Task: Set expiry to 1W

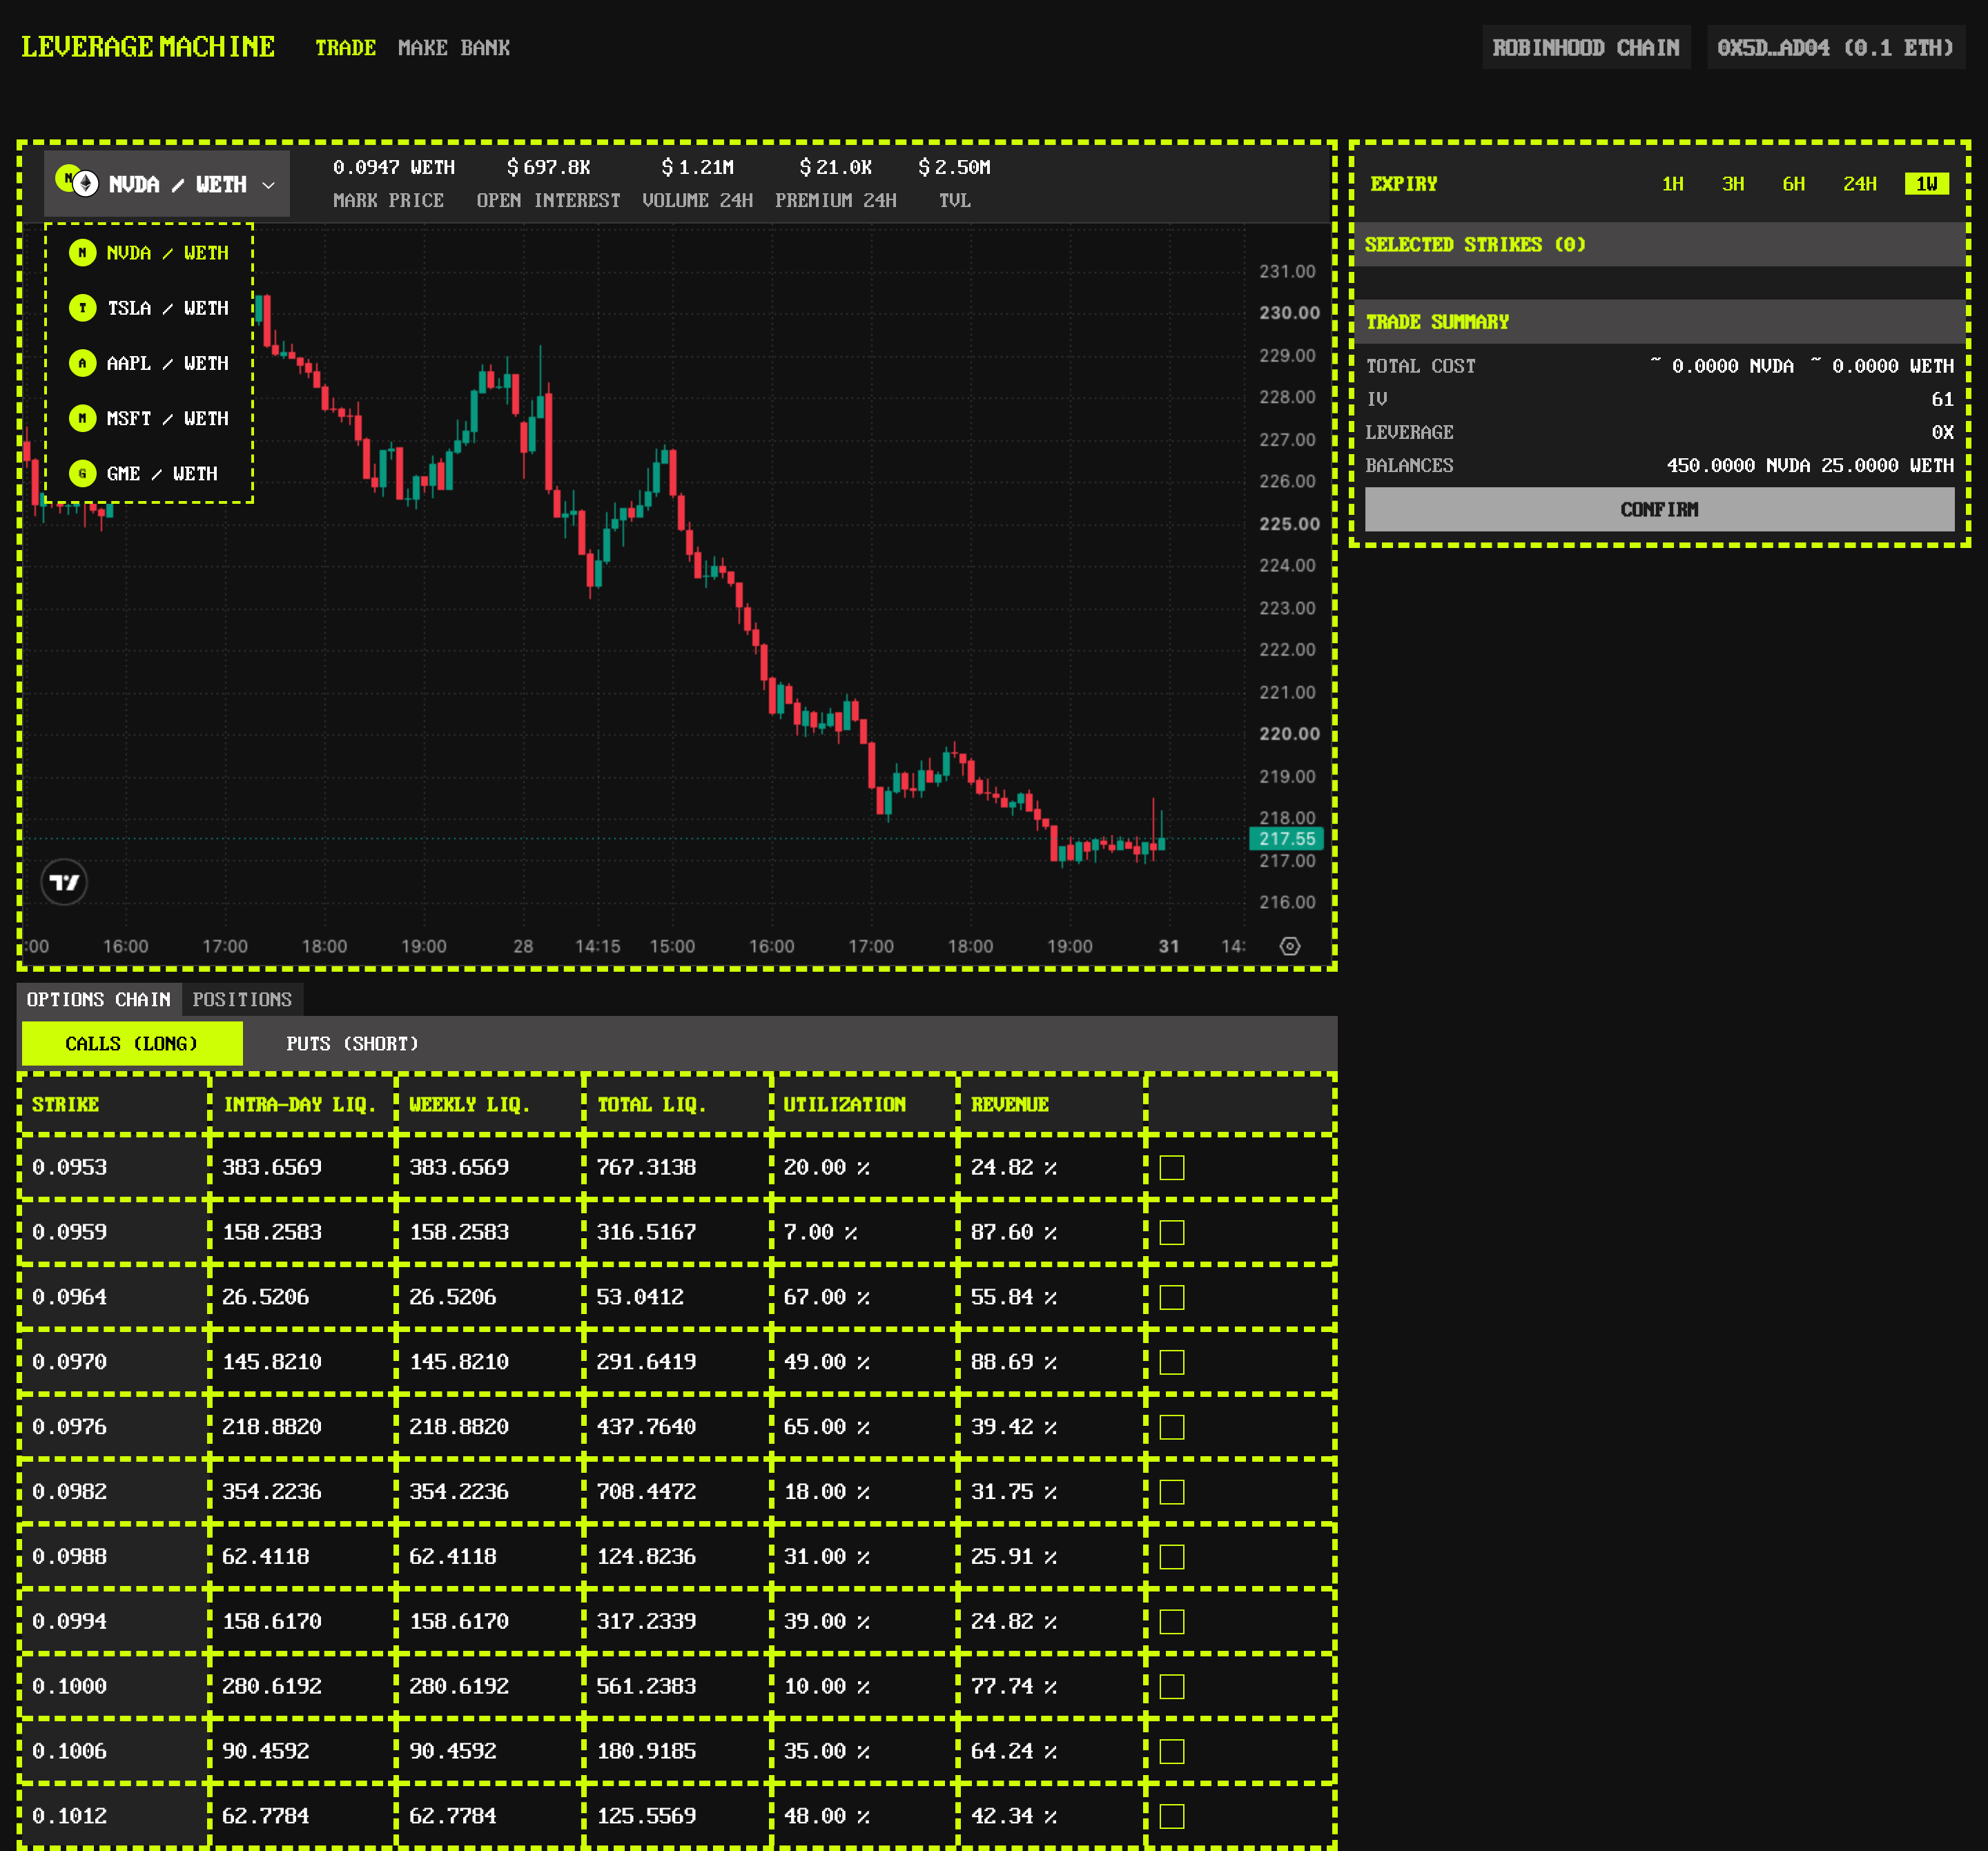Action: 1927,184
